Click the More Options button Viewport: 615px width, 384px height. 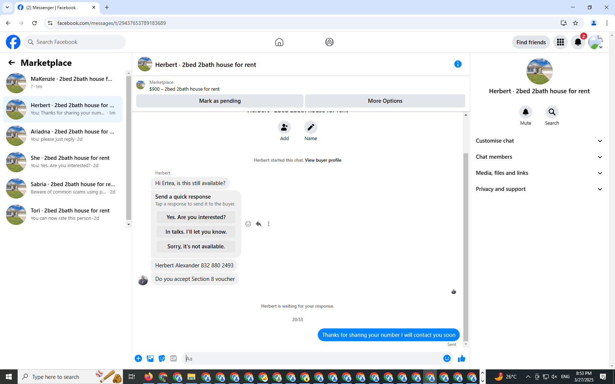click(385, 101)
